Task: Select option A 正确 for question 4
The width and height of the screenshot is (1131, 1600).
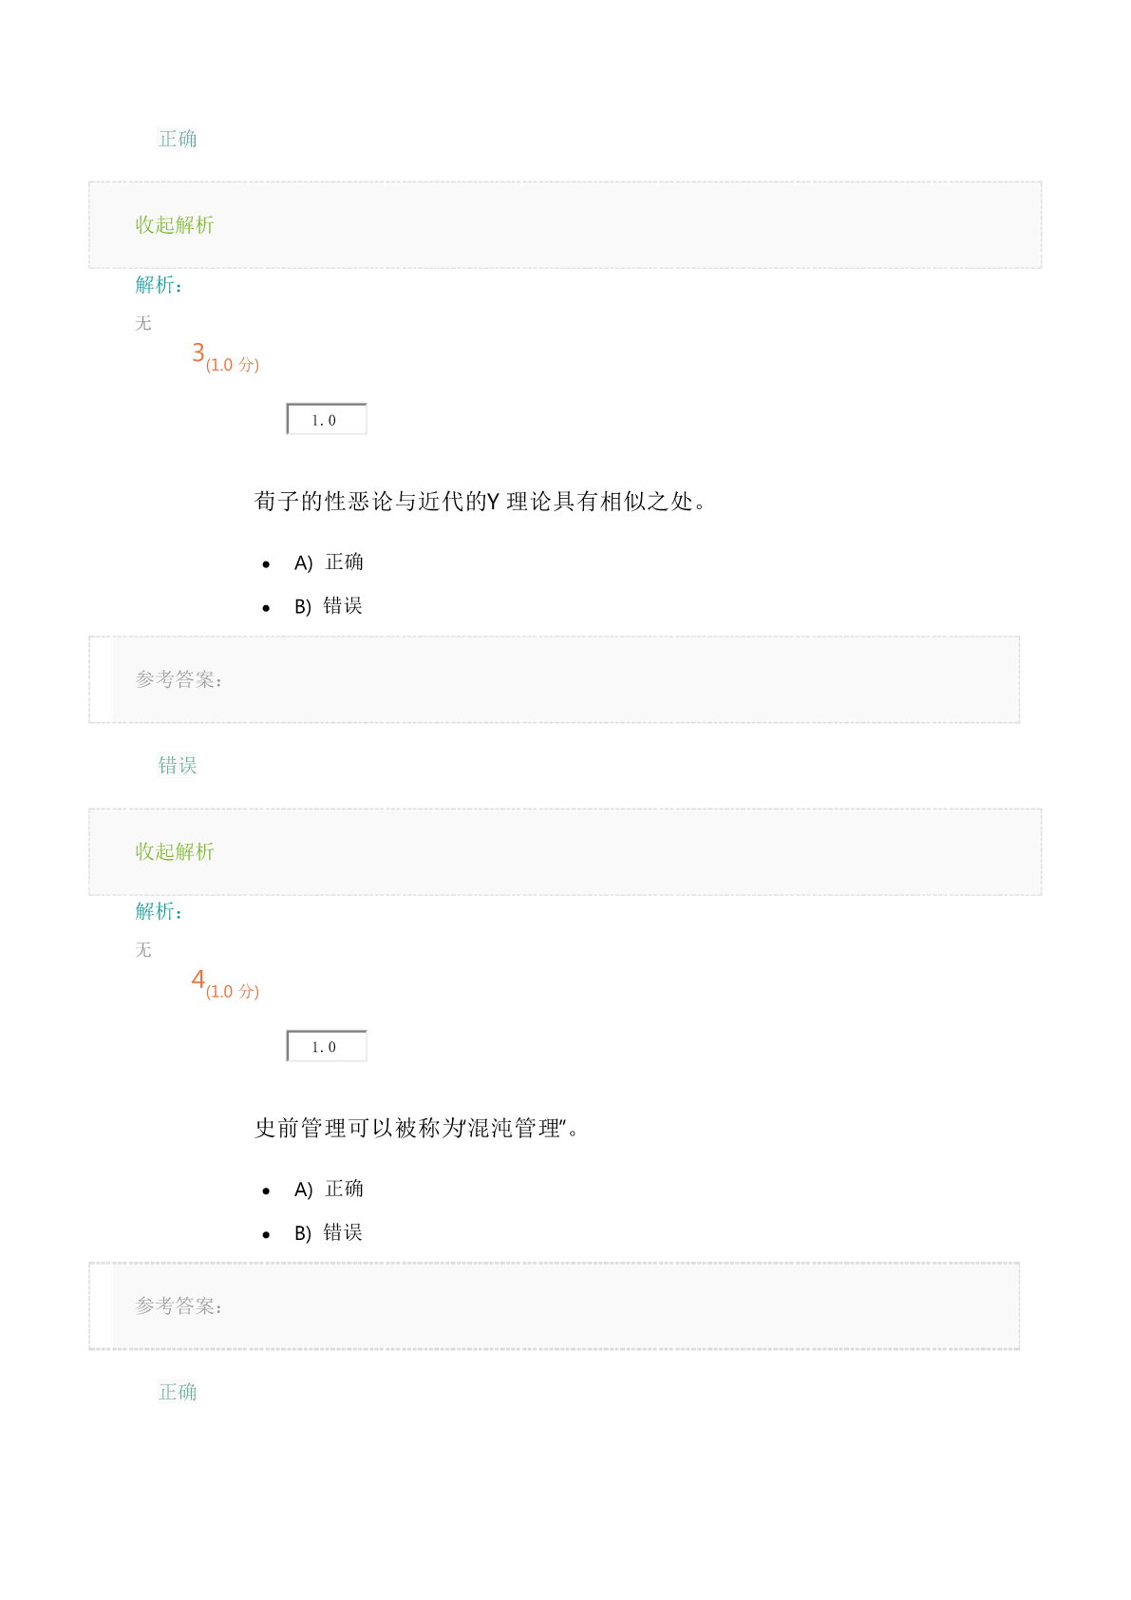Action: coord(329,1190)
